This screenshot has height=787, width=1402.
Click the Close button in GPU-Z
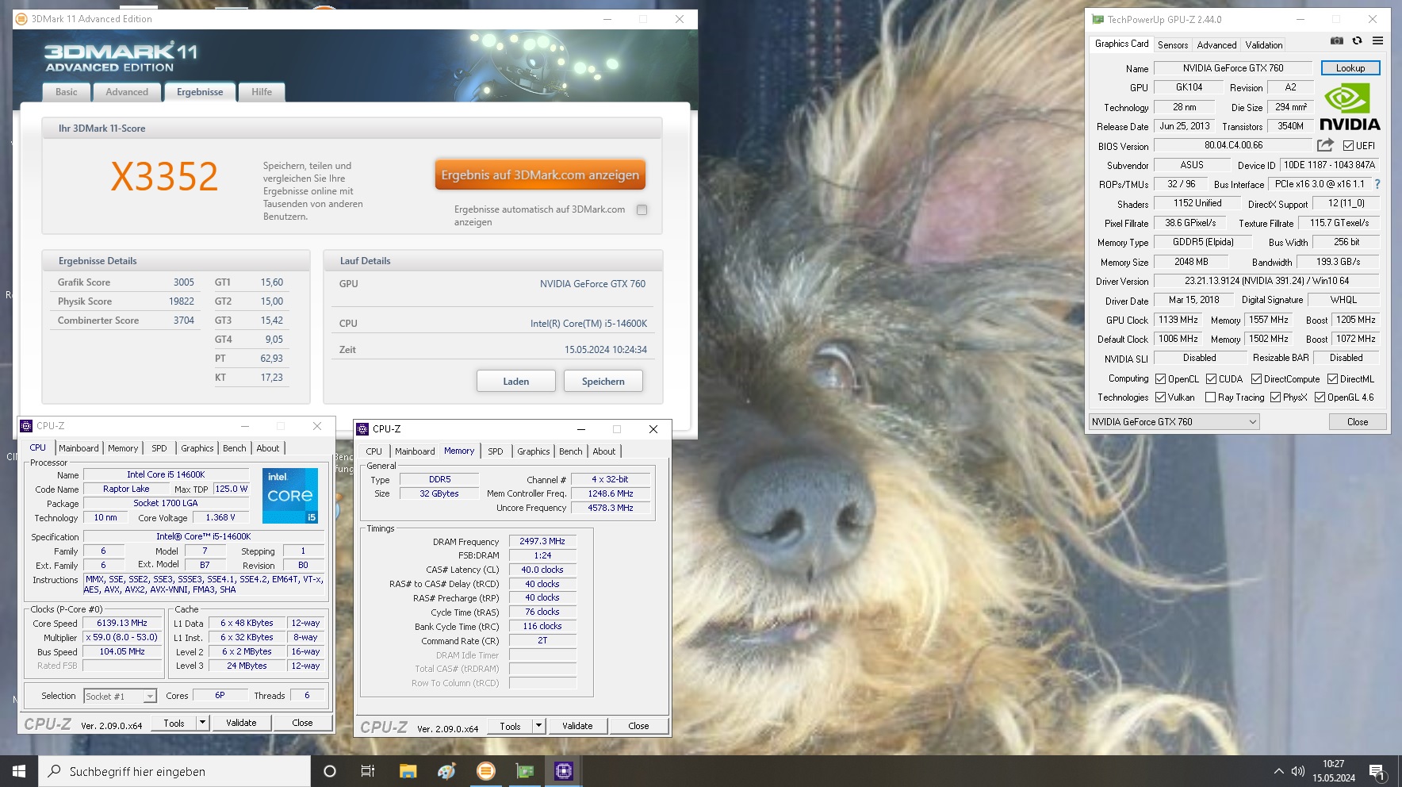click(1358, 422)
